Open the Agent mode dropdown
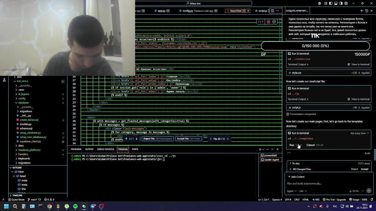This screenshot has width=376, height=211. (292, 191)
